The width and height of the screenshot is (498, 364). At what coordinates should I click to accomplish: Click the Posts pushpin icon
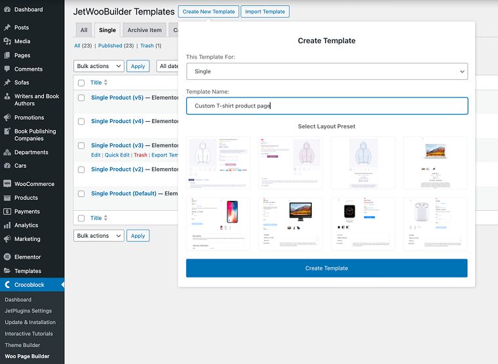point(7,27)
